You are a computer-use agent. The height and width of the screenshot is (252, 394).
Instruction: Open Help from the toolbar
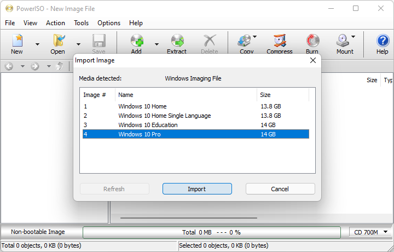[382, 43]
